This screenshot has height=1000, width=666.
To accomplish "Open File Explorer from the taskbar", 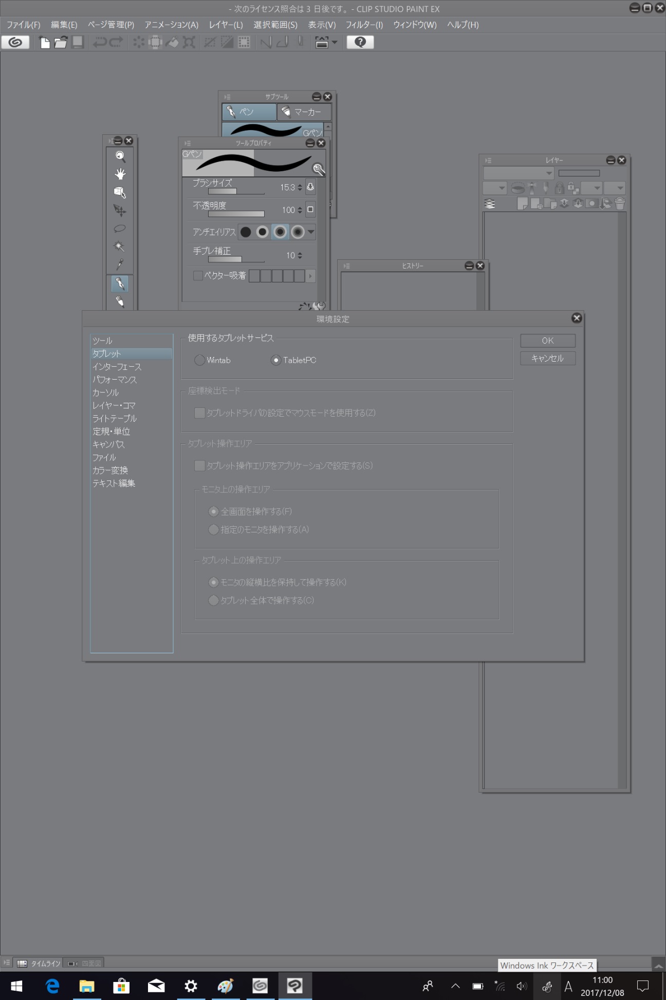I will [x=87, y=986].
